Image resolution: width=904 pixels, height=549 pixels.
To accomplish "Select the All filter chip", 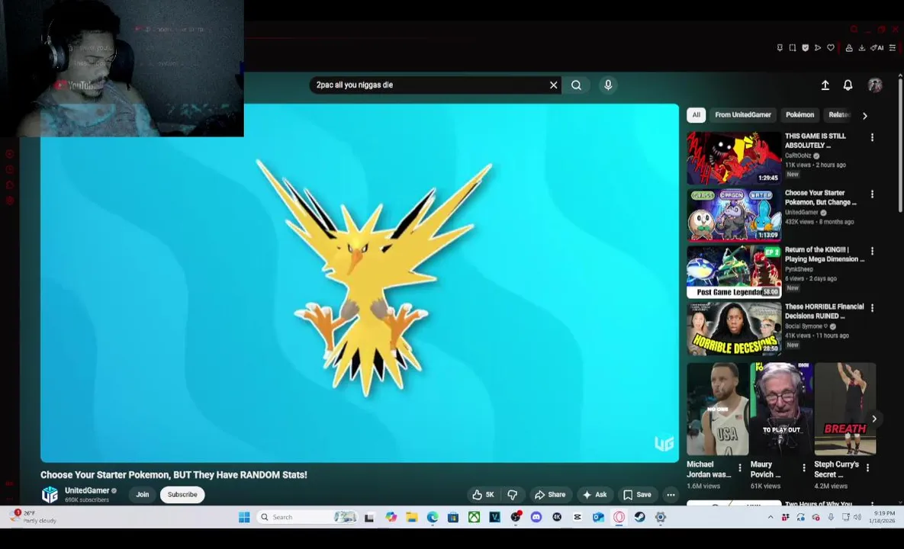I will point(696,114).
